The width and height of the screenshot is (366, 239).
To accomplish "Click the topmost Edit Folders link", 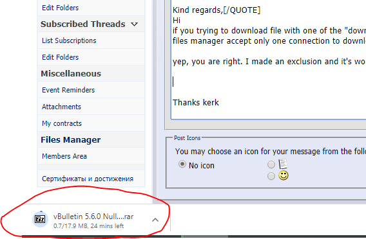I will pyautogui.click(x=60, y=8).
